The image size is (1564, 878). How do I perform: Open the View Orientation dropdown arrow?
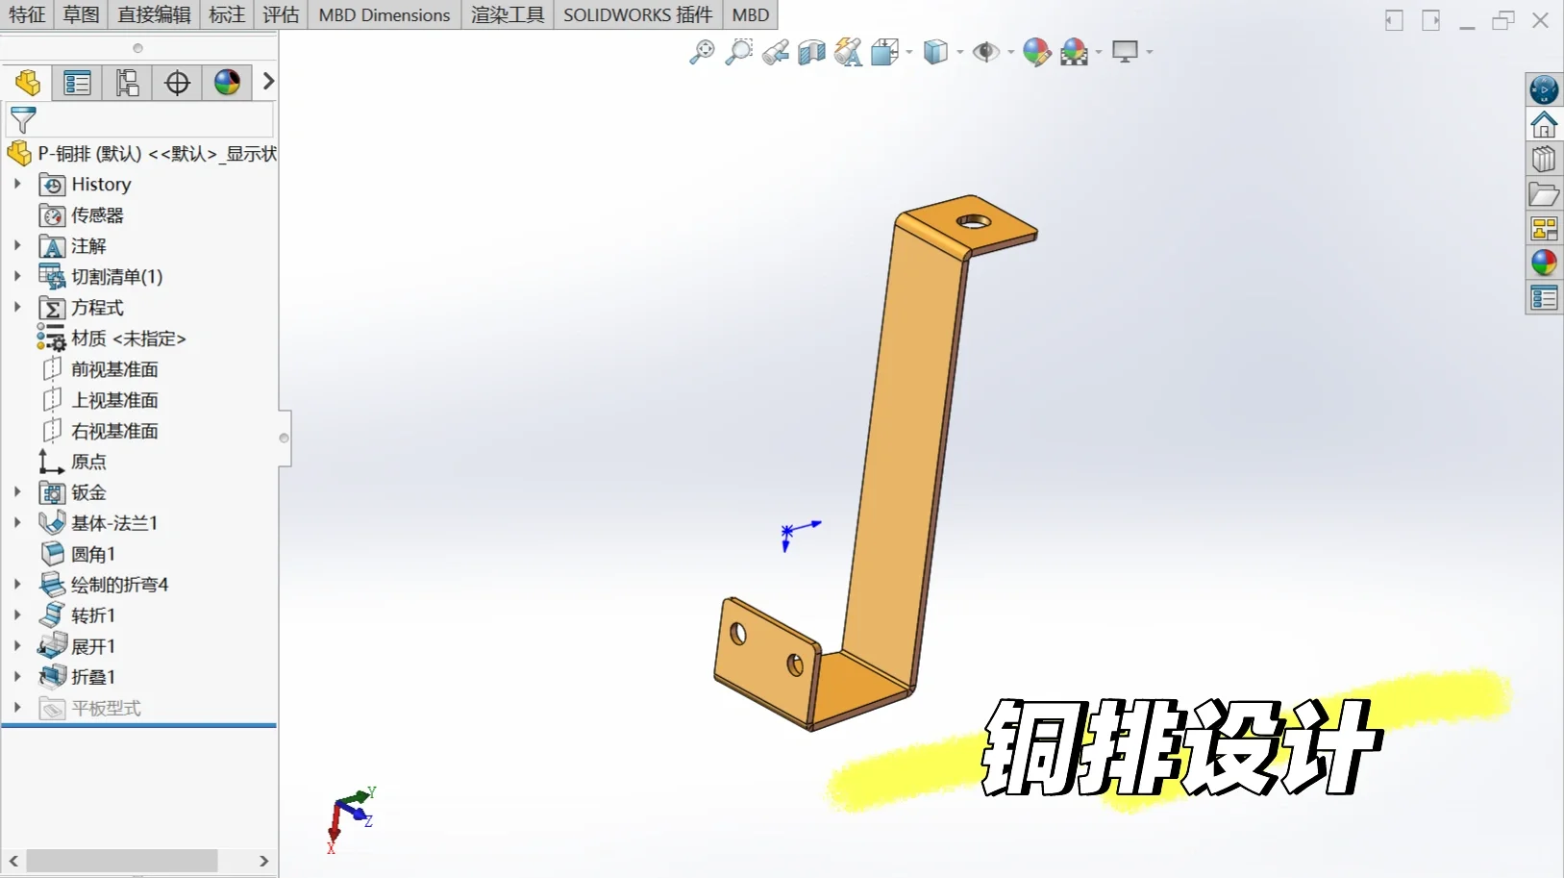[x=909, y=52]
